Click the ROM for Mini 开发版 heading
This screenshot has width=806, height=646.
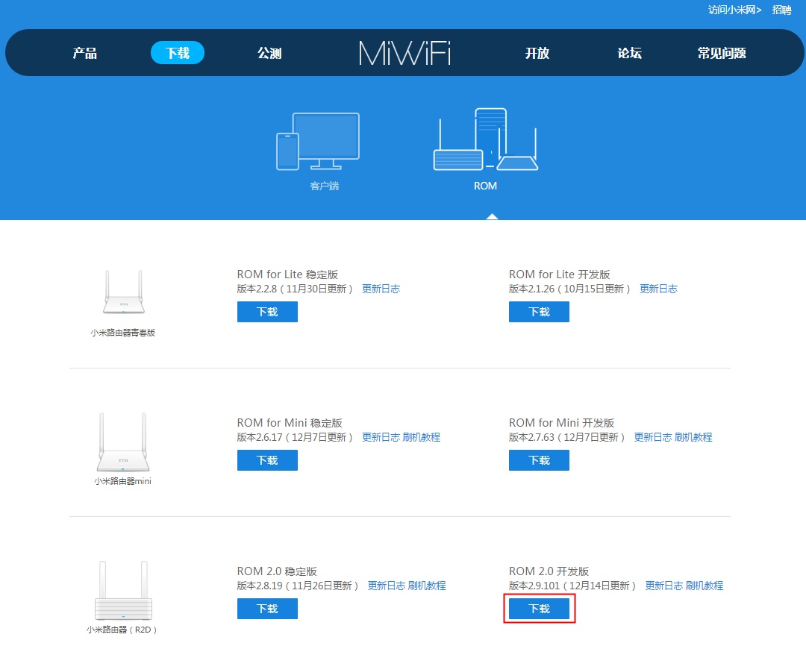point(561,423)
